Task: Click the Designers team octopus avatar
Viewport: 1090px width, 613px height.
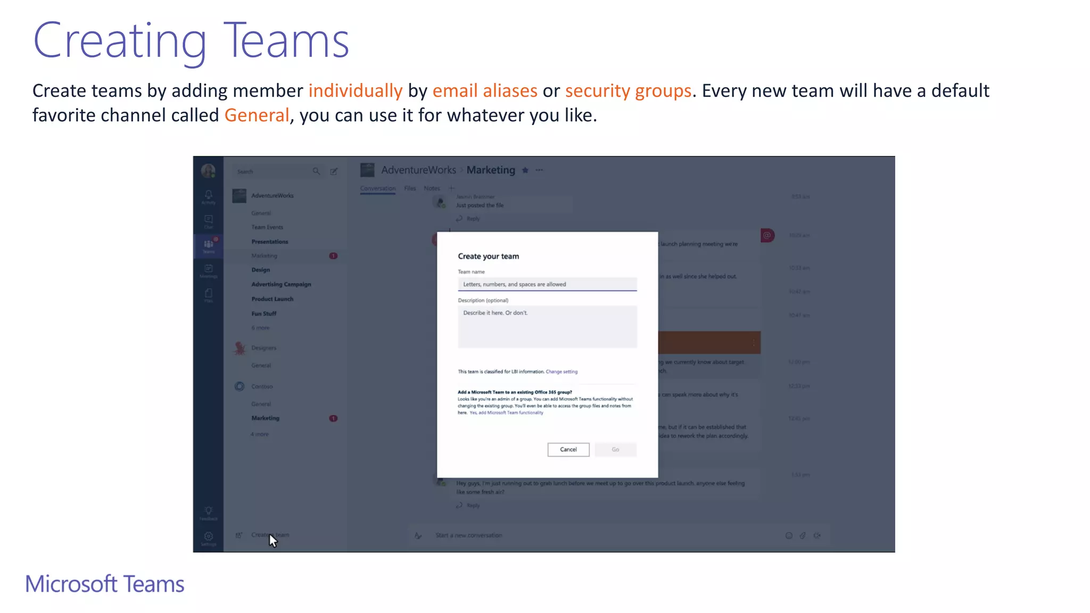Action: [x=240, y=348]
